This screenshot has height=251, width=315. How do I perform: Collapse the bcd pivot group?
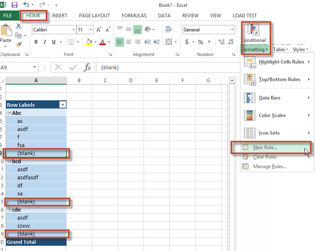(x=9, y=161)
